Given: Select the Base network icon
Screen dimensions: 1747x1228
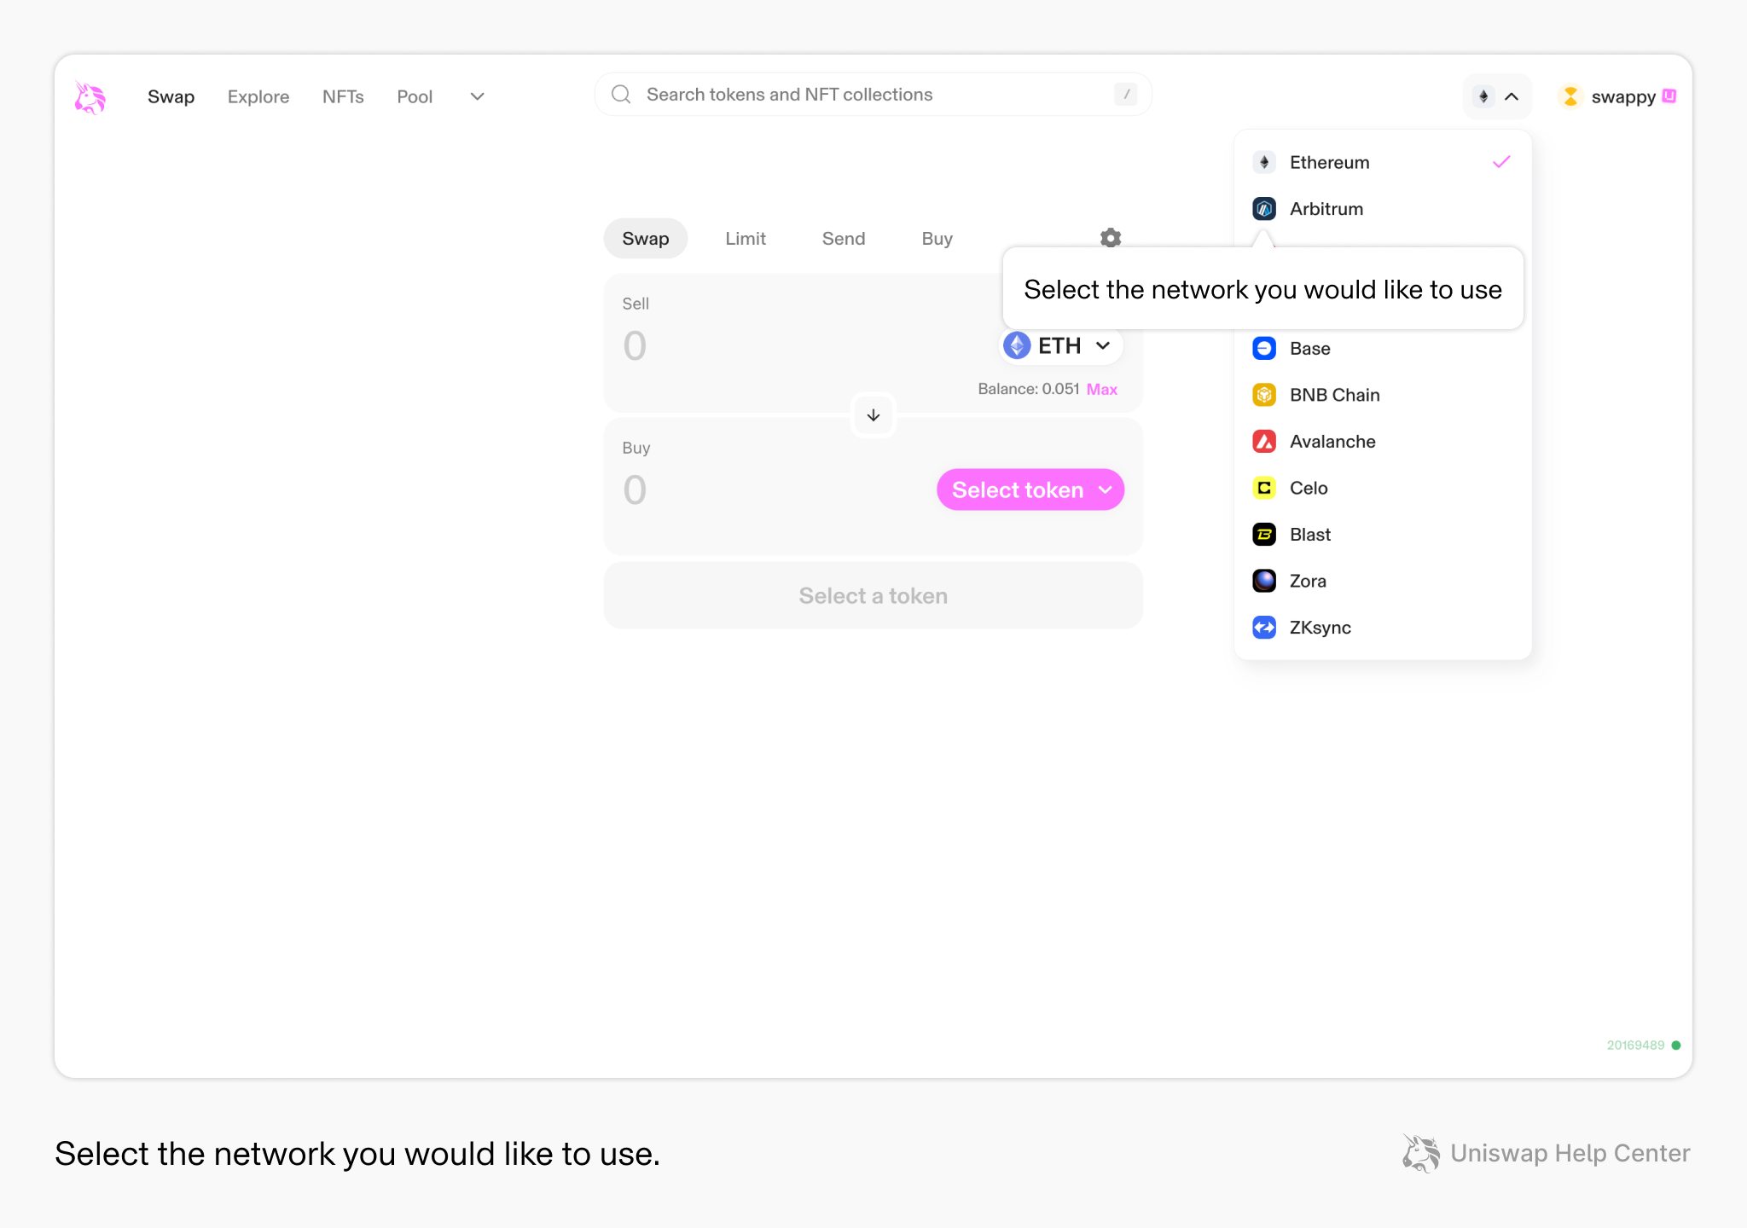Looking at the screenshot, I should (x=1264, y=348).
